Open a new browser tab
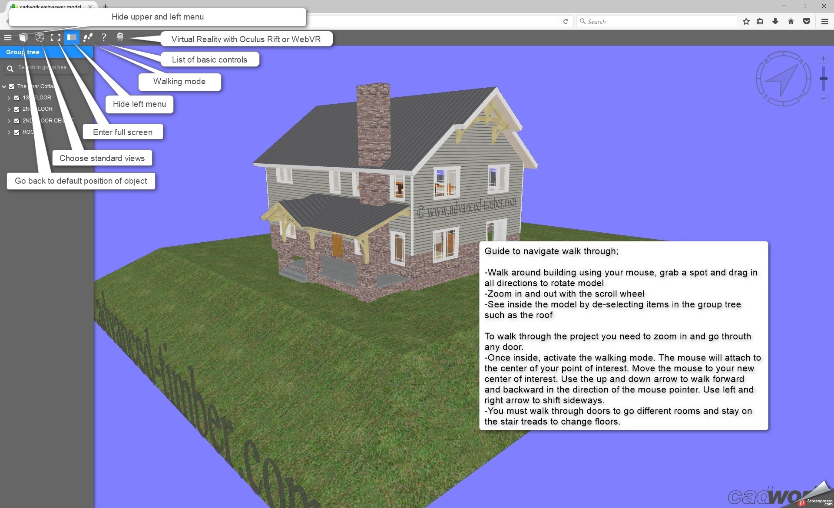Viewport: 834px width, 508px height. (x=106, y=7)
